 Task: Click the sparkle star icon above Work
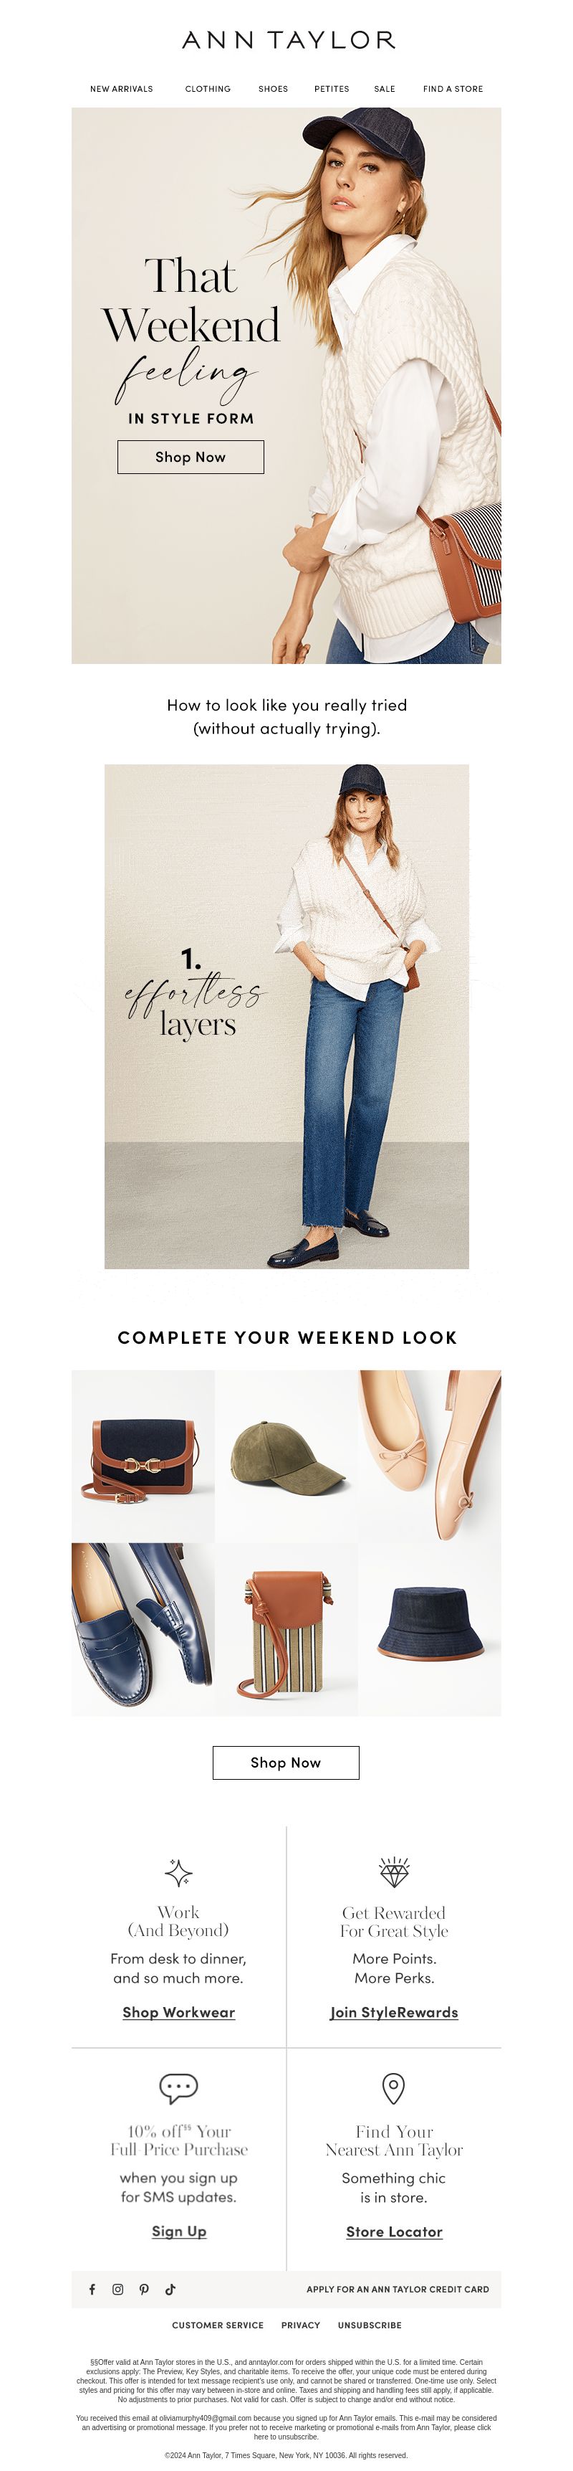pyautogui.click(x=178, y=1872)
